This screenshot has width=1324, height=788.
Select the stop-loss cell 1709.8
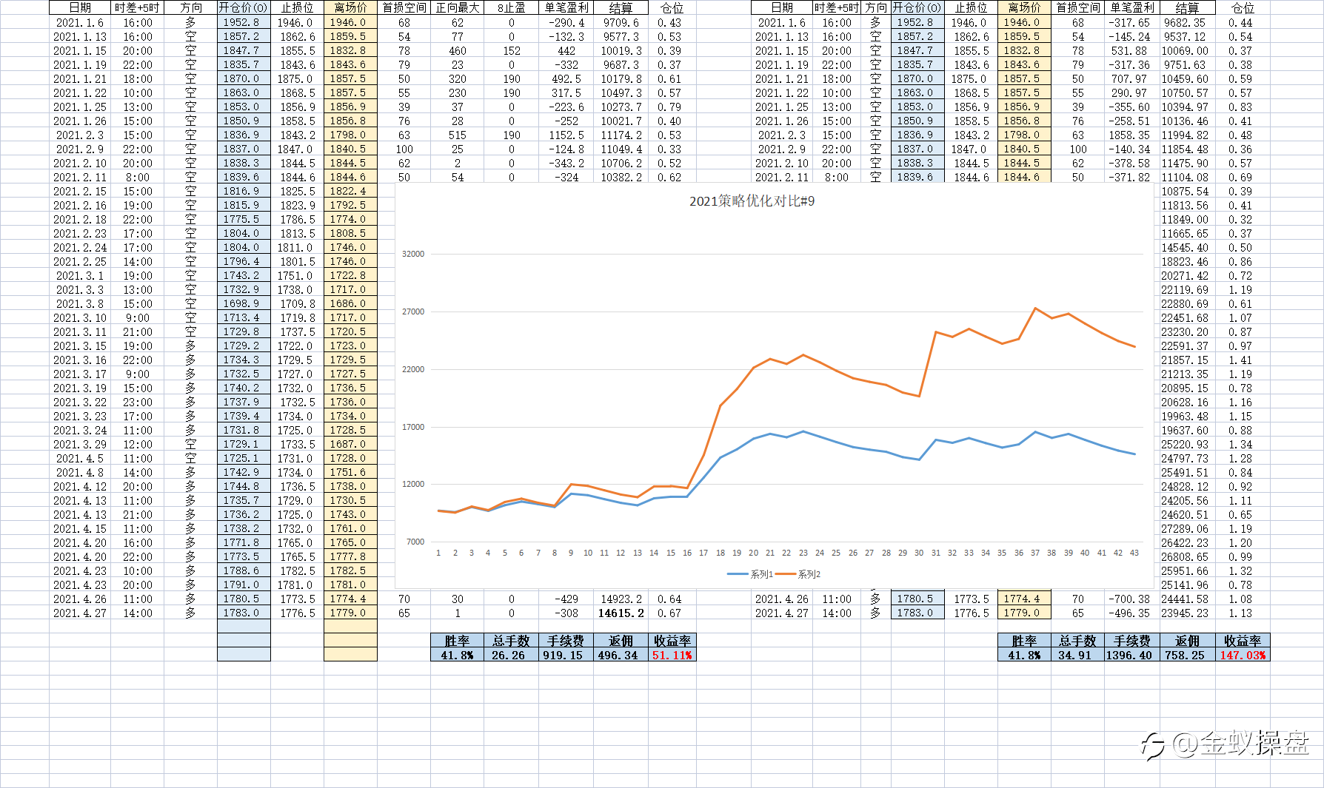coord(297,304)
